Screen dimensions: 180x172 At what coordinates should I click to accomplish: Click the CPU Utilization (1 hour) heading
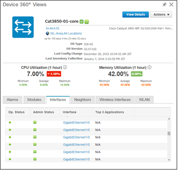41,68
